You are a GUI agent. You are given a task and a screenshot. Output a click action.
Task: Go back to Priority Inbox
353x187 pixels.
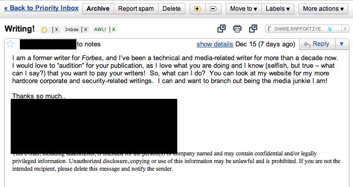point(41,8)
